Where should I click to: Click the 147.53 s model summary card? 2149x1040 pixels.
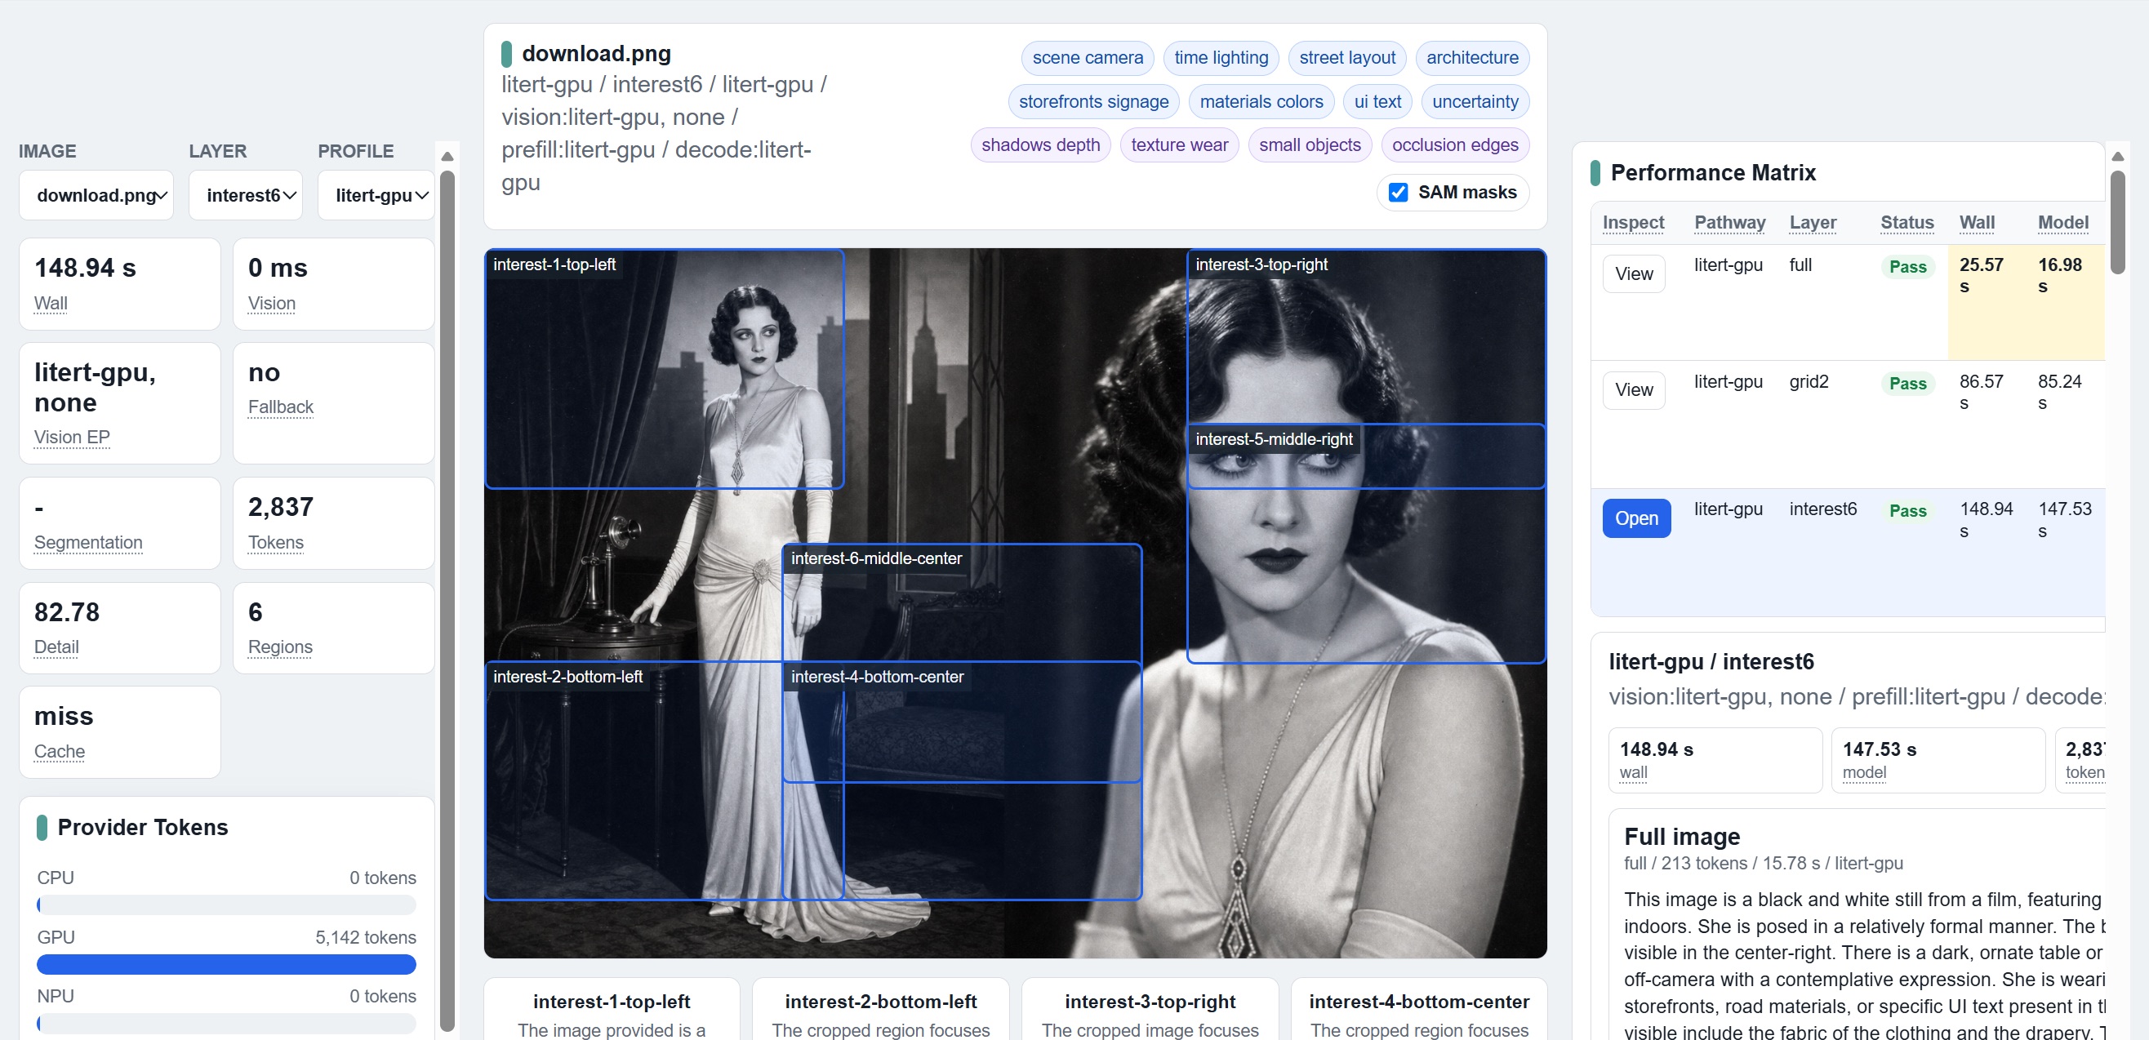[1938, 760]
